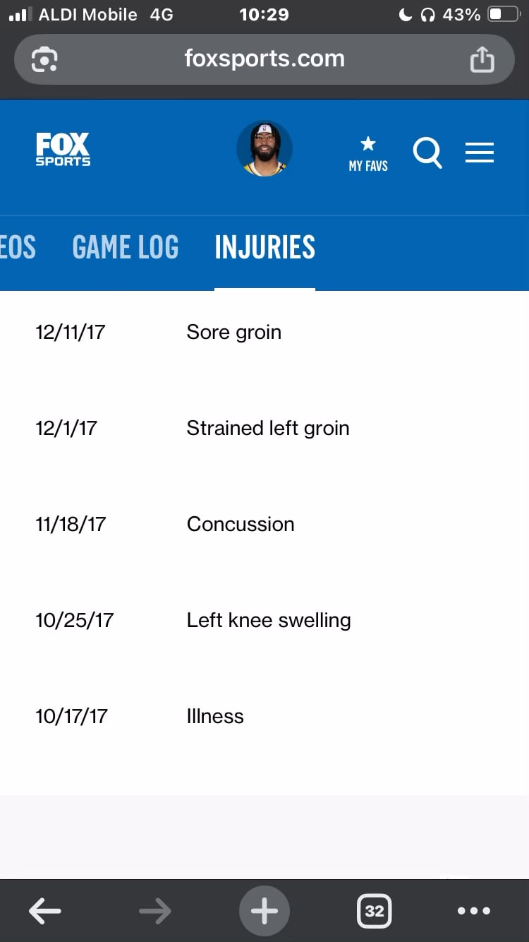Screen dimensions: 529x942
Task: Tap the player headshot thumbnail
Action: (x=264, y=148)
